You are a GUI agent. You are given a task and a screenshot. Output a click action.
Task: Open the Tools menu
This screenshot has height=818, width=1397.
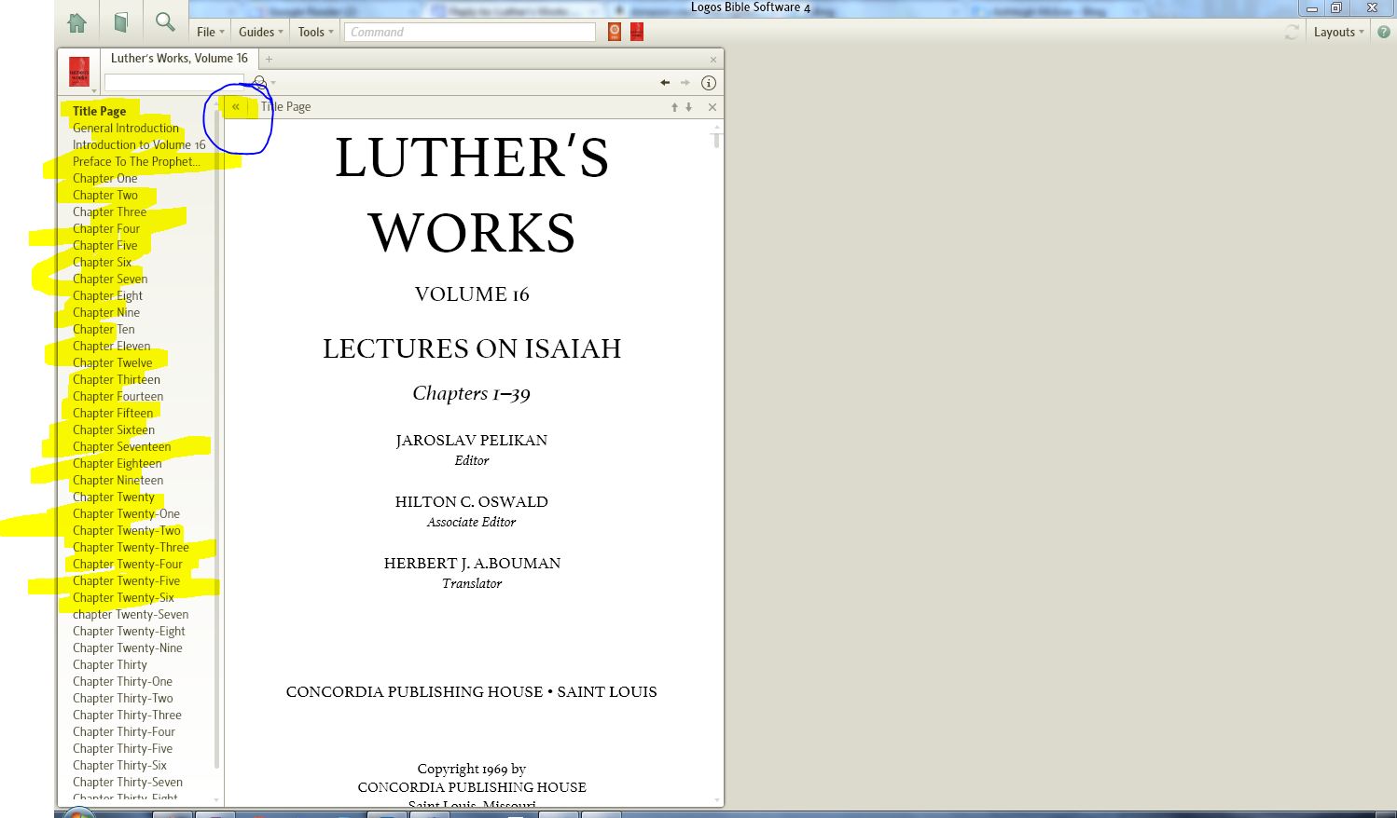(x=316, y=32)
